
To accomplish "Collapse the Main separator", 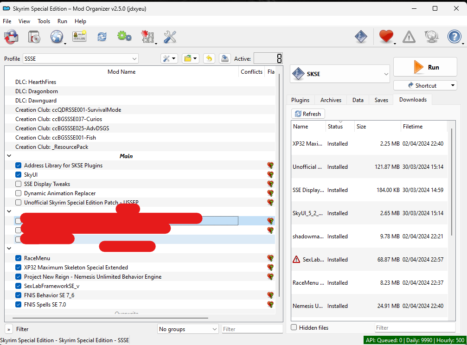I will [x=9, y=156].
